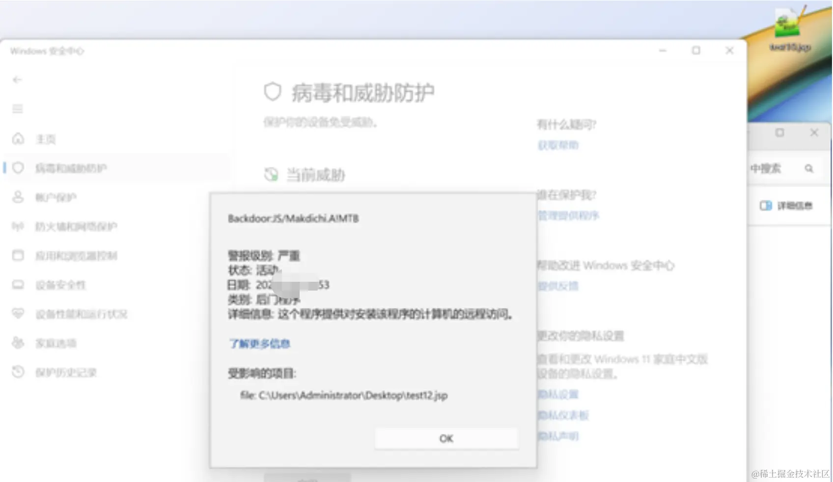Screen dimensions: 833x482
Task: Click the 详细信息 label in the background window
Action: pyautogui.click(x=794, y=206)
